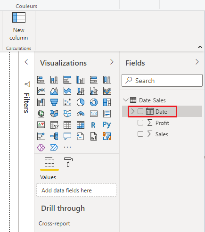Screen dimensions: 205x232
Task: Check the Profit field checkbox
Action: pos(140,123)
